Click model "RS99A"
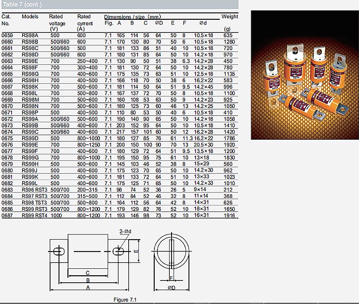The image size is (359, 304). (x=30, y=119)
